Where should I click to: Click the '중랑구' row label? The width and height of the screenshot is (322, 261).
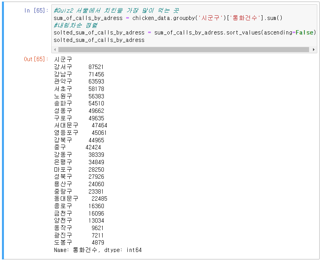coord(63,192)
